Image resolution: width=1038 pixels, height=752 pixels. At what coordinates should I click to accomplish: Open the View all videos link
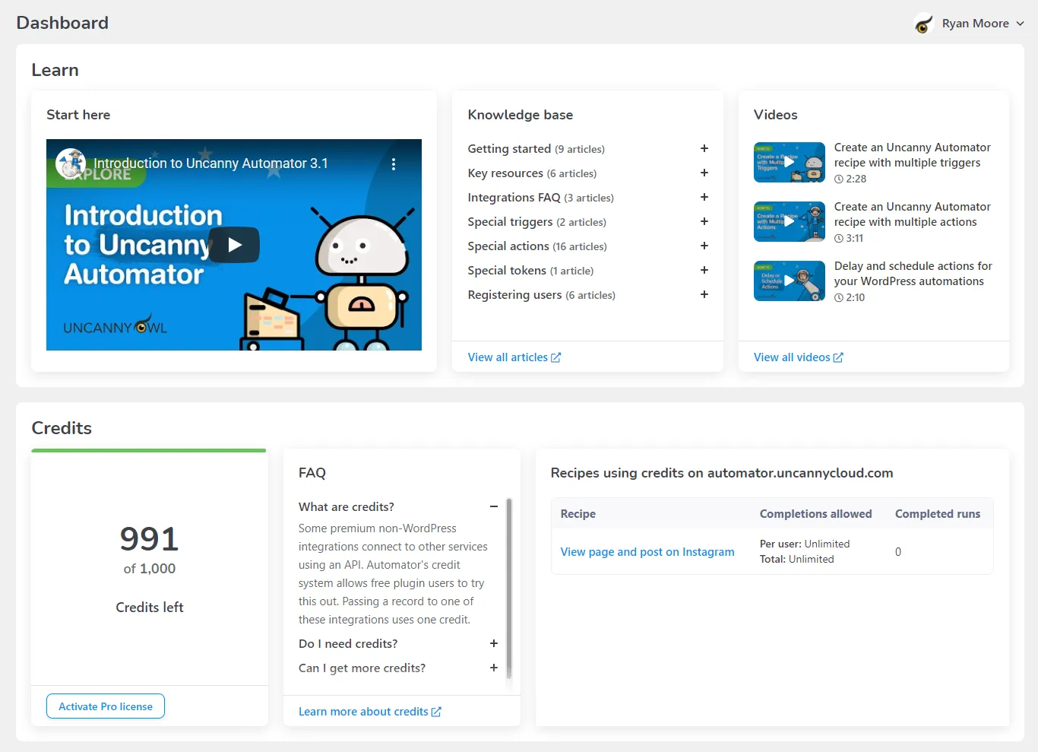pos(798,357)
